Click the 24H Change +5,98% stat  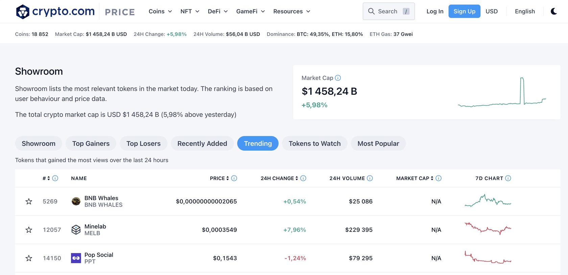[x=160, y=34]
